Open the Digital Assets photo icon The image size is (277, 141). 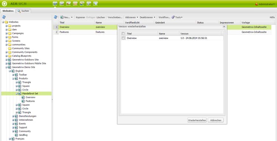pos(62,4)
